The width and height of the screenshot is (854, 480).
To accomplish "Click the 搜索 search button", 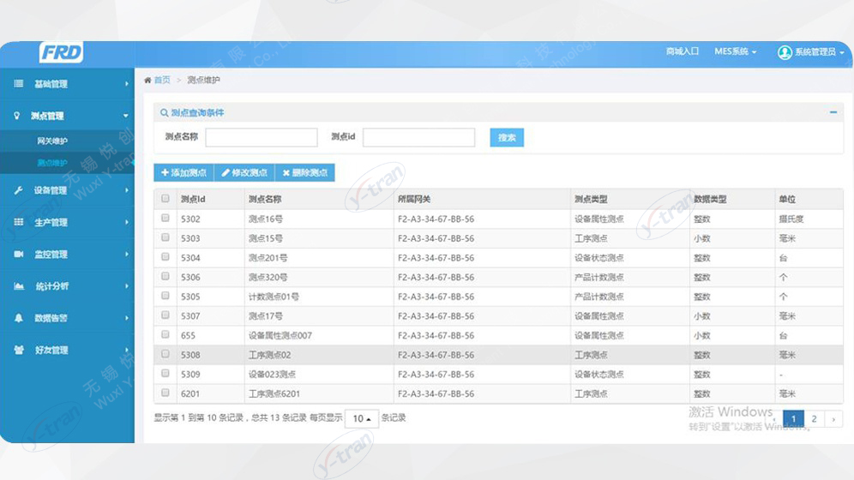I will pos(507,137).
